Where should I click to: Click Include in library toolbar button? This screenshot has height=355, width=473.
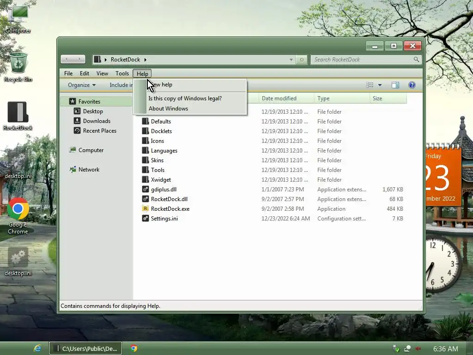tap(121, 85)
